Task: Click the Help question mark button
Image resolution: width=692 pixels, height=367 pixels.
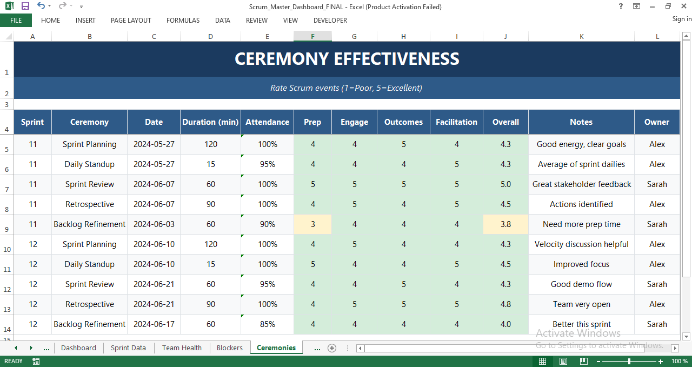Action: click(x=620, y=6)
